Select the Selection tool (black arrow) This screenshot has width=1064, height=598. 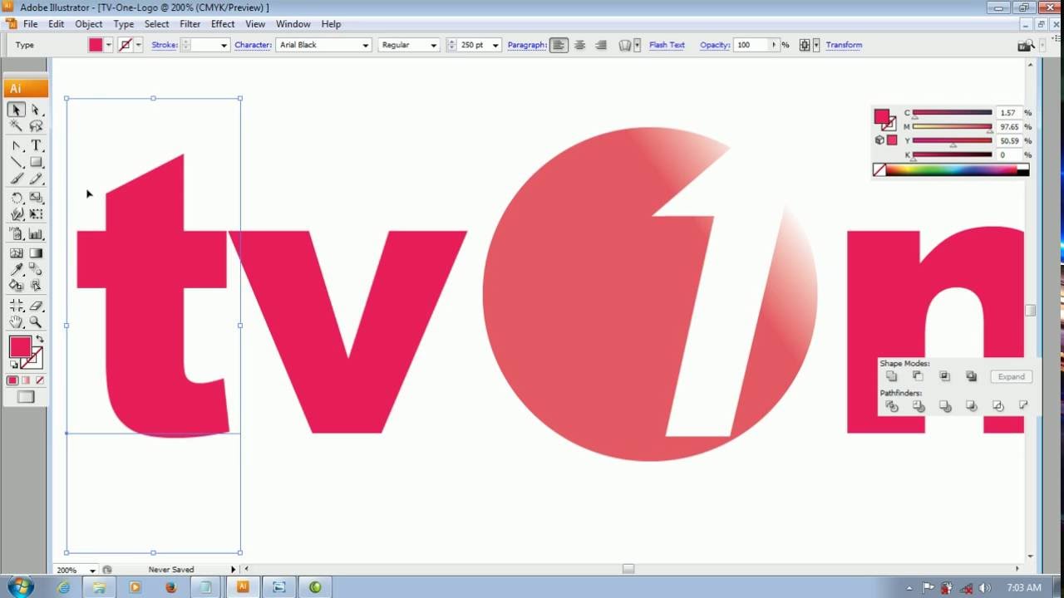pos(17,110)
